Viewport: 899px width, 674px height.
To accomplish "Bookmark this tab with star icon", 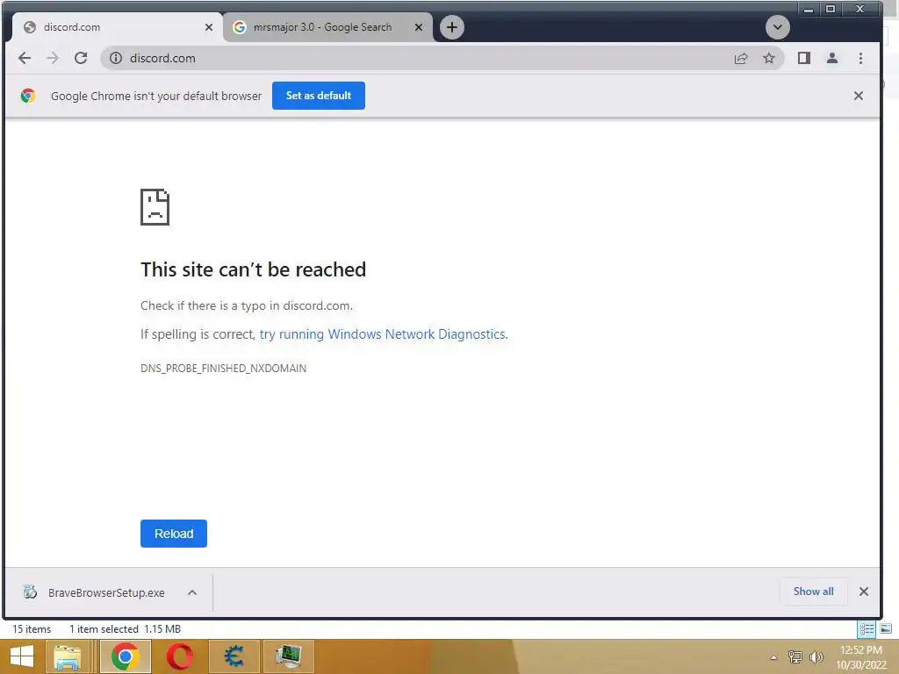I will click(769, 58).
